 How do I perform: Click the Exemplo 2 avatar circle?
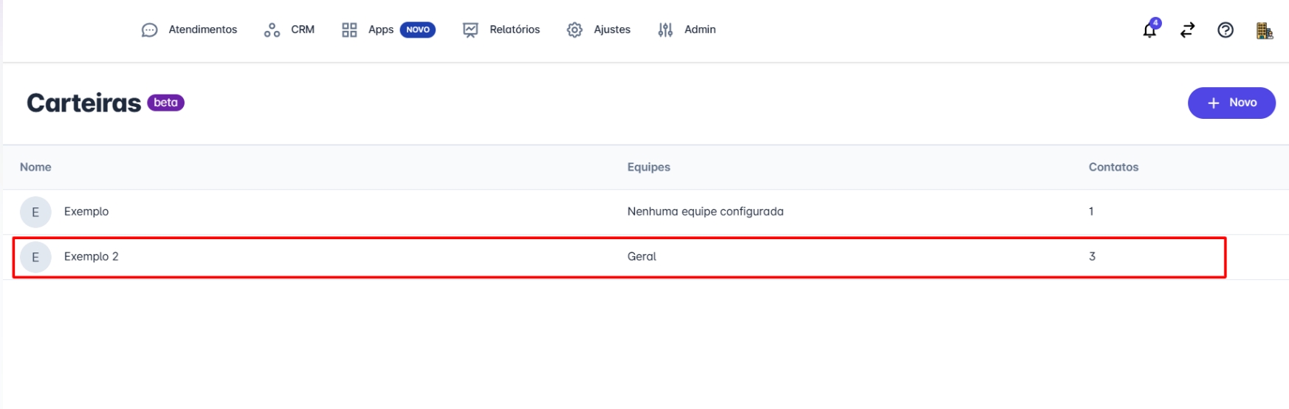coord(35,258)
